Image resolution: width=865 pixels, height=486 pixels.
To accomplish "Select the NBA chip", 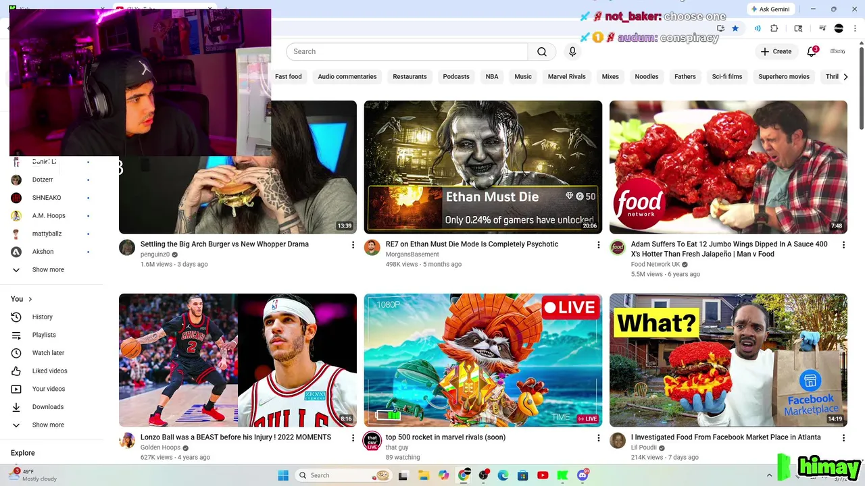I will [x=492, y=76].
